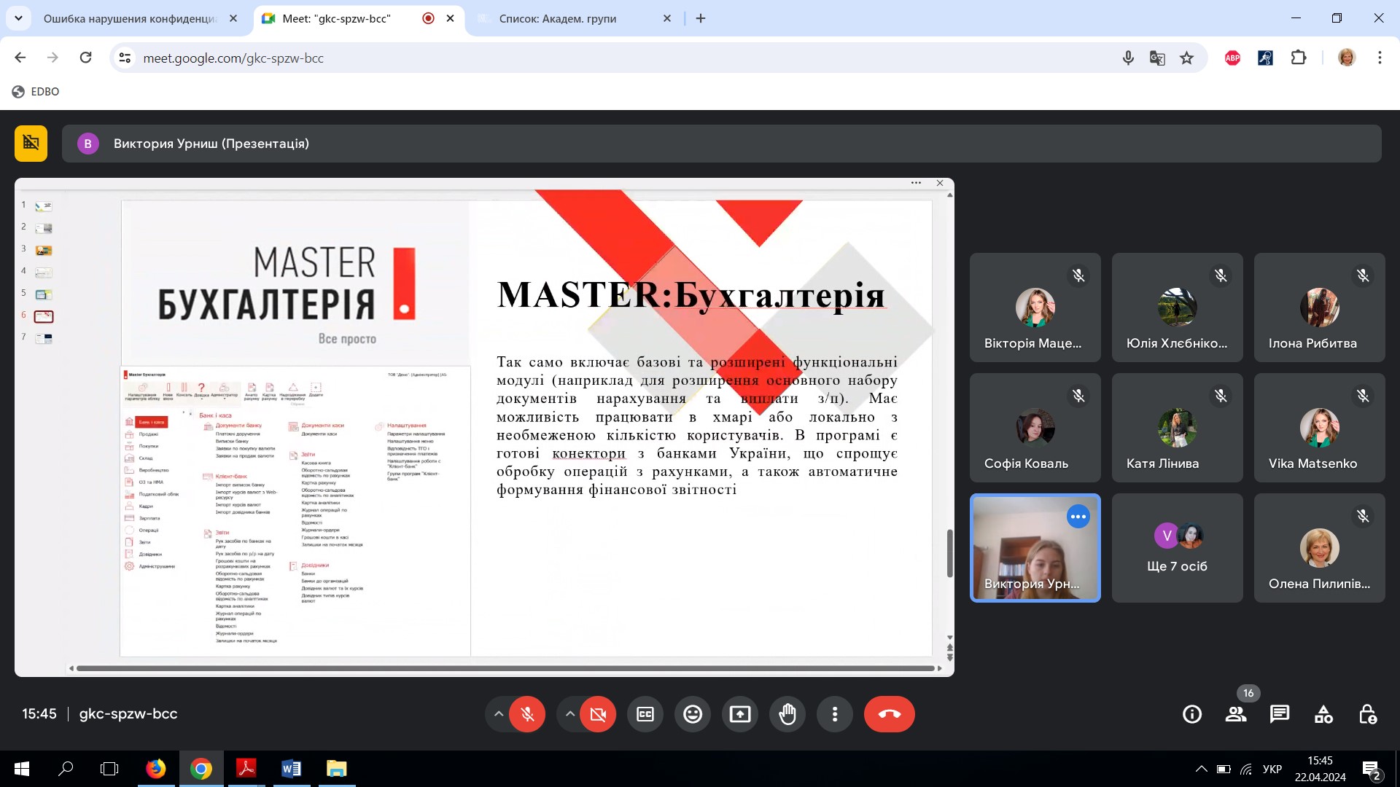
Task: Switch to 'Ошибка нарушения конфиденци' tab
Action: click(130, 19)
